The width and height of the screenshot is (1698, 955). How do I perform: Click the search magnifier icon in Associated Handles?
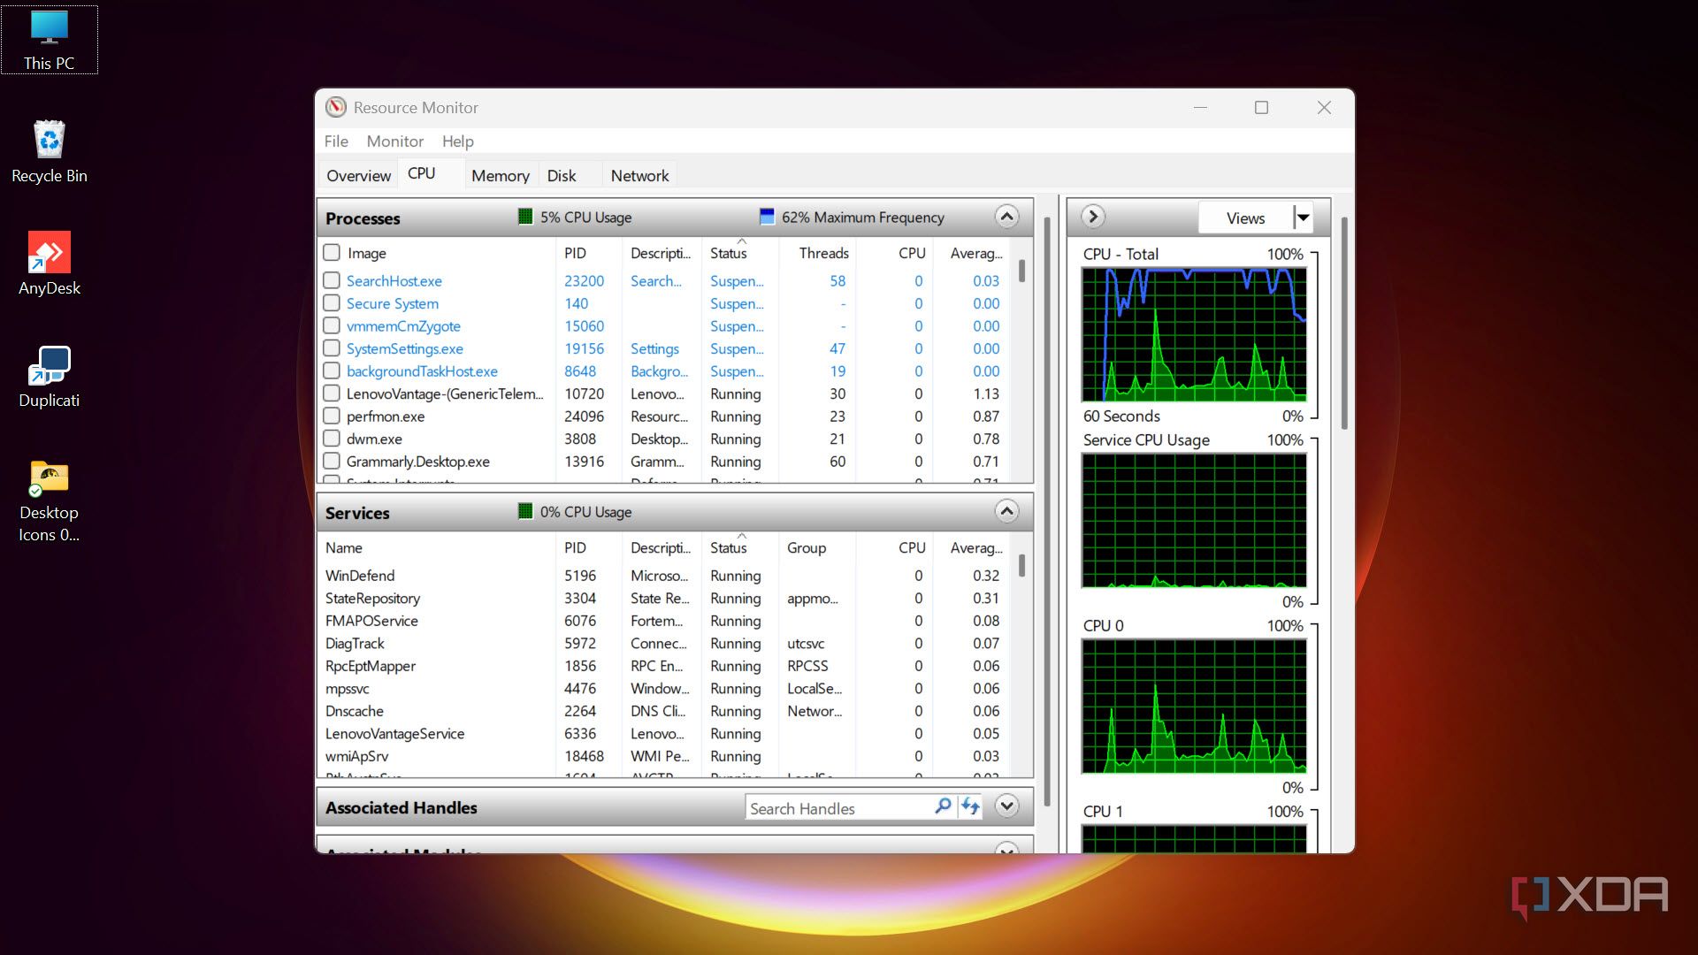click(943, 806)
